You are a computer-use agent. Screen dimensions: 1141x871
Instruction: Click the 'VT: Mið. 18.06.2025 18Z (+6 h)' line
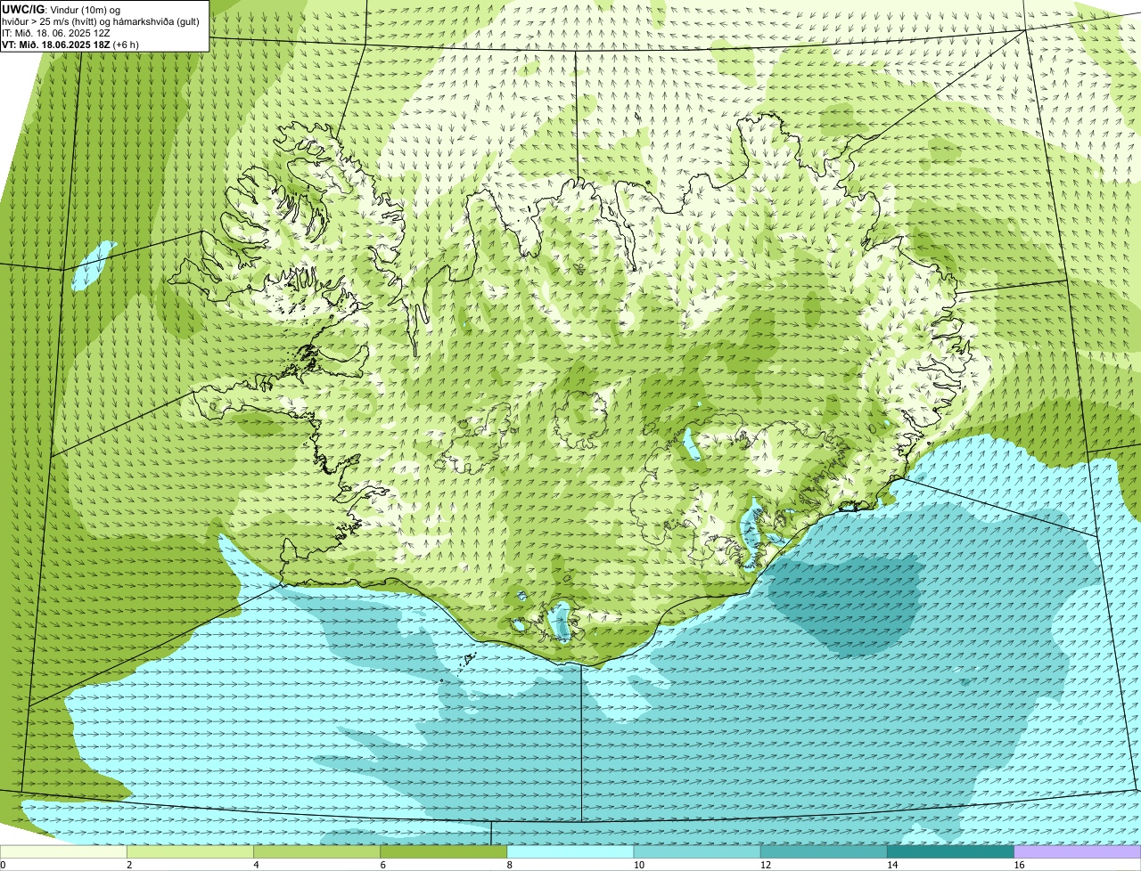click(x=70, y=45)
